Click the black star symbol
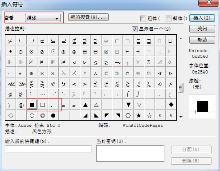This screenshot has height=171, width=220. pos(139,115)
